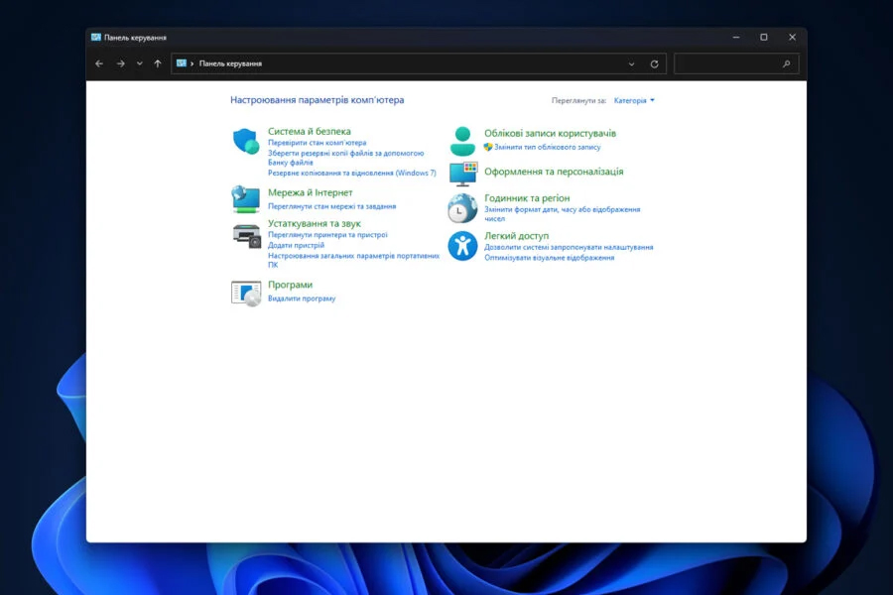The height and width of the screenshot is (595, 893).
Task: Select the Додати пристрій link
Action: click(296, 245)
